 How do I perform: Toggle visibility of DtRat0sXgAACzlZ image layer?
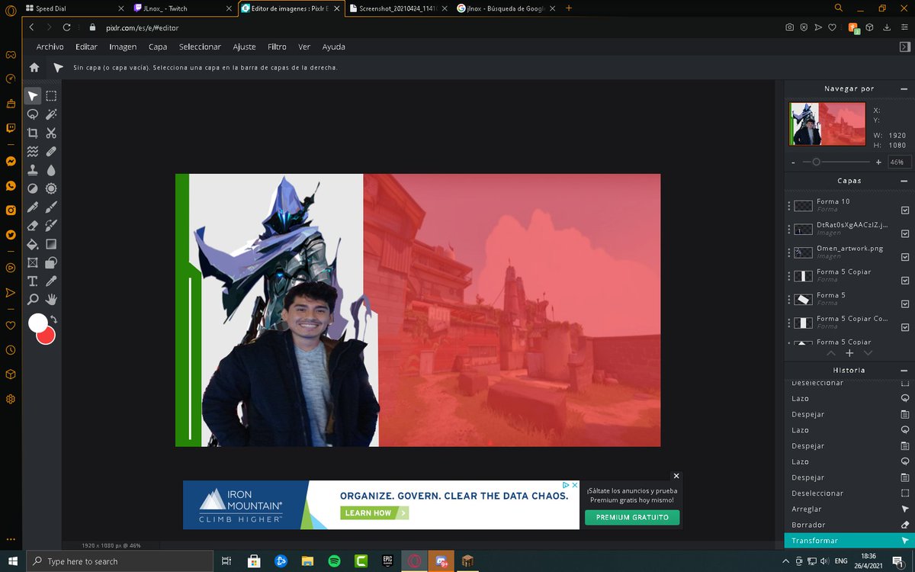click(905, 233)
